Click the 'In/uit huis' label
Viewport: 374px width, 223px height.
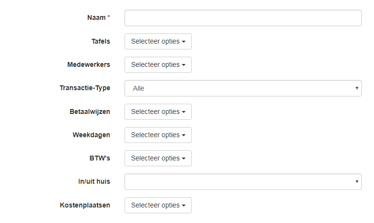point(94,182)
